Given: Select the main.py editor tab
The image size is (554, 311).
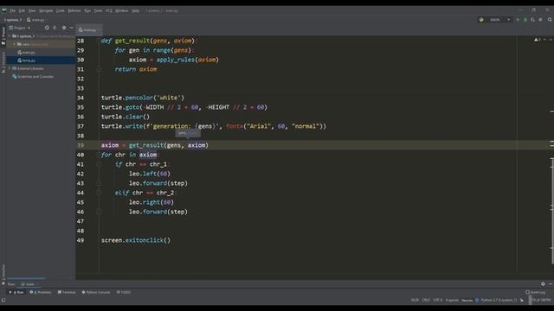Looking at the screenshot, I should (88, 30).
